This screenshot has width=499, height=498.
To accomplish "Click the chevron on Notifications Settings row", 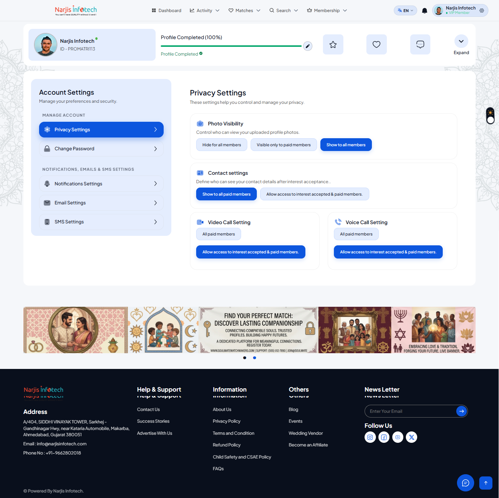I will tap(156, 184).
